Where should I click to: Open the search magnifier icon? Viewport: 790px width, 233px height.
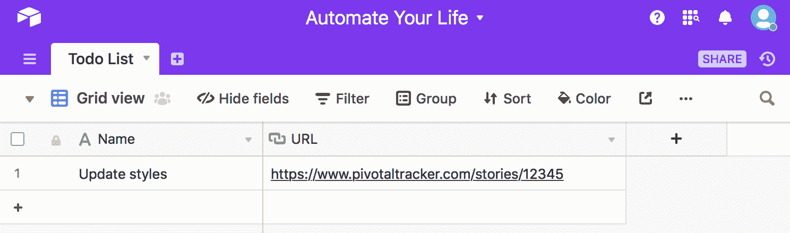point(767,98)
